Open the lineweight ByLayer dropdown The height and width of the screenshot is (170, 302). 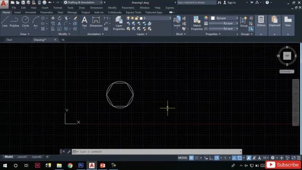[x=223, y=23]
